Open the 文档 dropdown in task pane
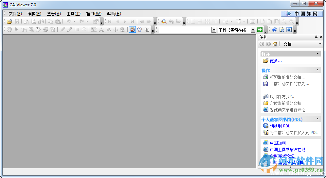The width and height of the screenshot is (326, 178). pos(320,44)
